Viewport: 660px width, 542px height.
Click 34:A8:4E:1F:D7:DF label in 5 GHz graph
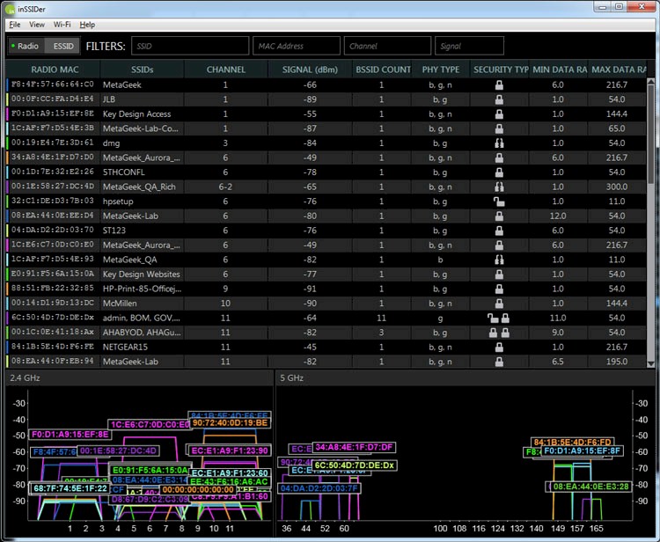pyautogui.click(x=354, y=447)
